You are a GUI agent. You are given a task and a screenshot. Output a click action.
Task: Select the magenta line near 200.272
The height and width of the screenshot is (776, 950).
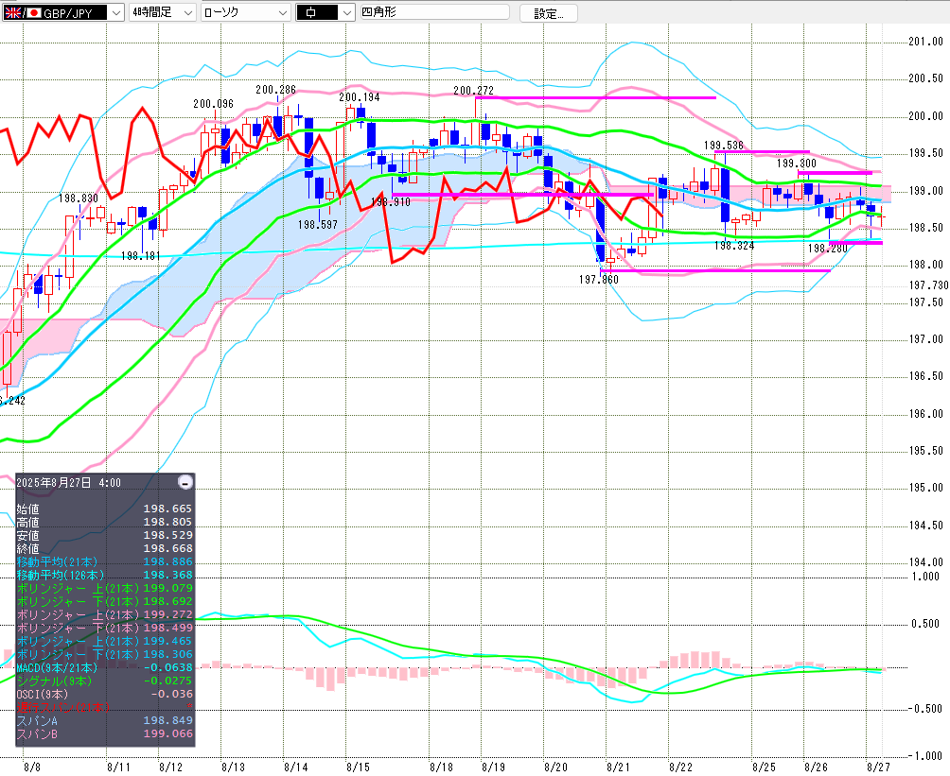click(595, 97)
